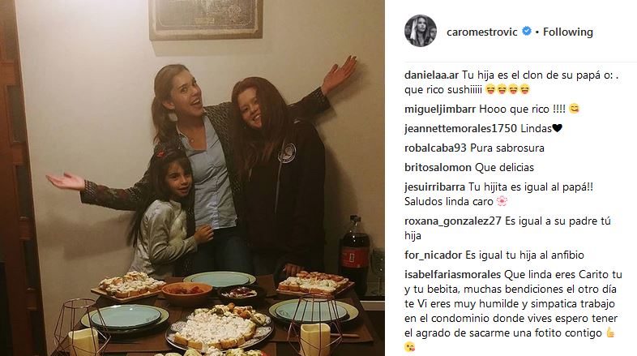Click the yummy face emoji after Hooo que rico
The image size is (637, 356).
coord(574,109)
